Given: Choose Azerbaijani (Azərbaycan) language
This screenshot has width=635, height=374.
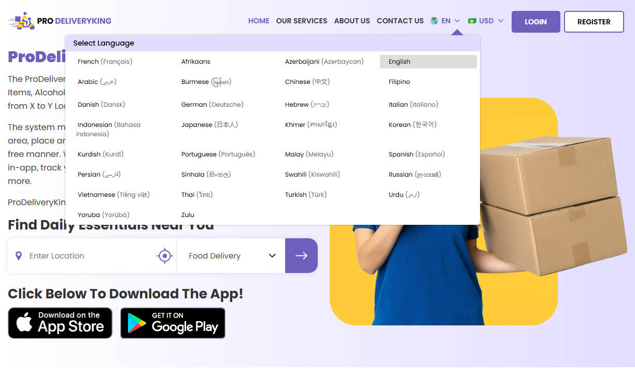Looking at the screenshot, I should (x=324, y=62).
